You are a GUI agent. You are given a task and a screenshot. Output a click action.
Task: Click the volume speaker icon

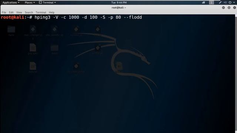coord(225,3)
